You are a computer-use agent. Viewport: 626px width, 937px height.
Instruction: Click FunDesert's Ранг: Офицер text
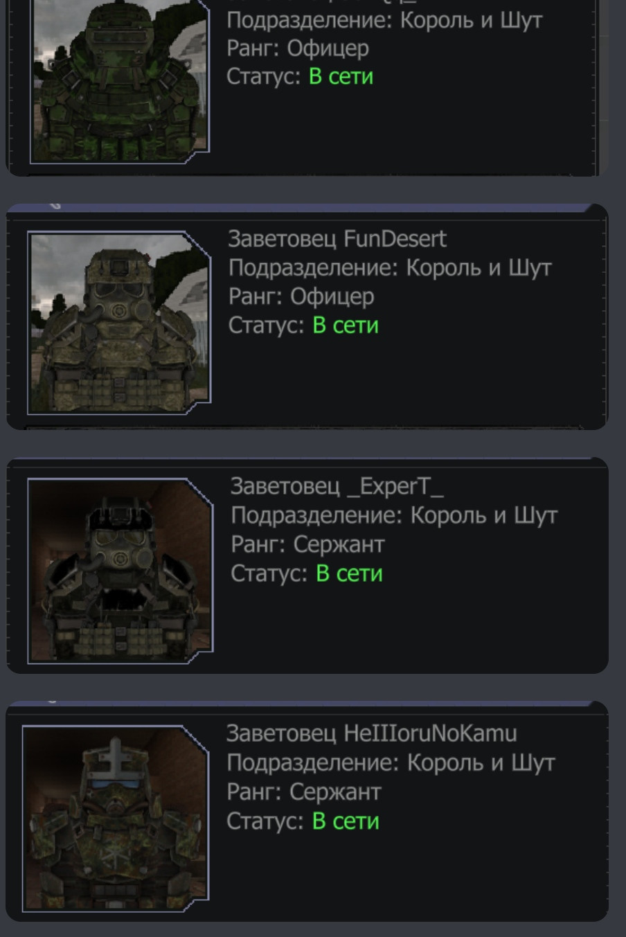coord(301,296)
